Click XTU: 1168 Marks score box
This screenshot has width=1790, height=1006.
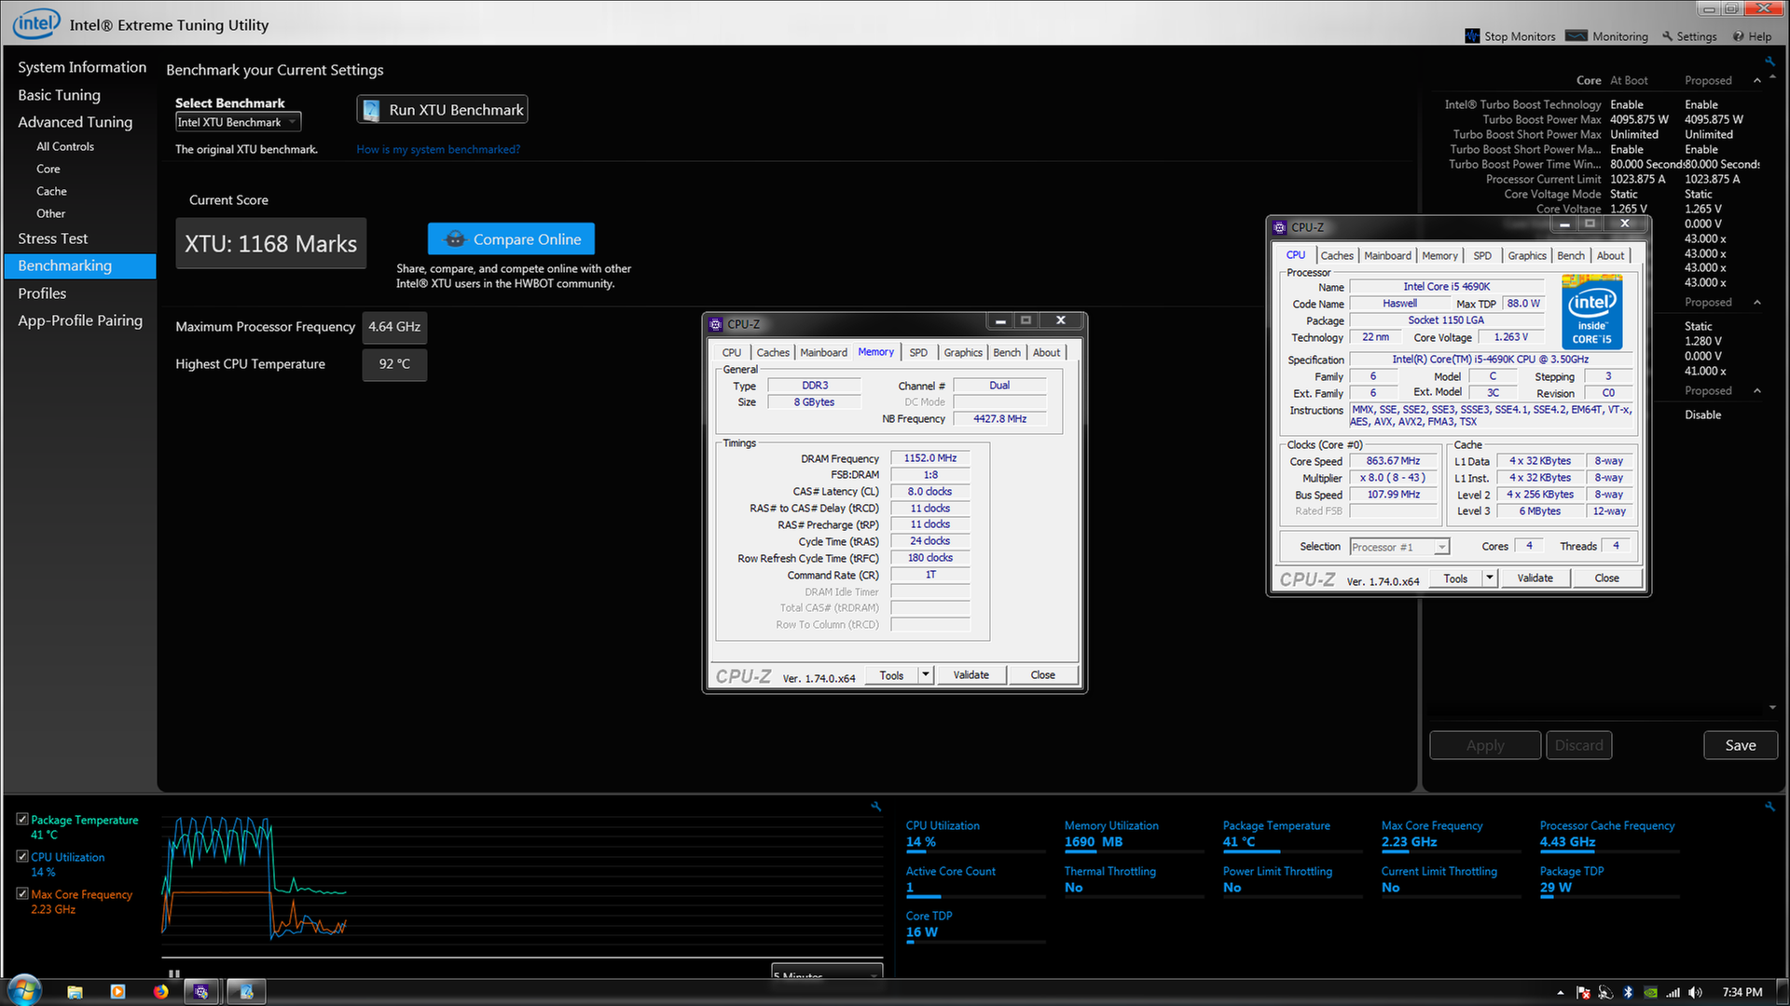[x=270, y=244]
